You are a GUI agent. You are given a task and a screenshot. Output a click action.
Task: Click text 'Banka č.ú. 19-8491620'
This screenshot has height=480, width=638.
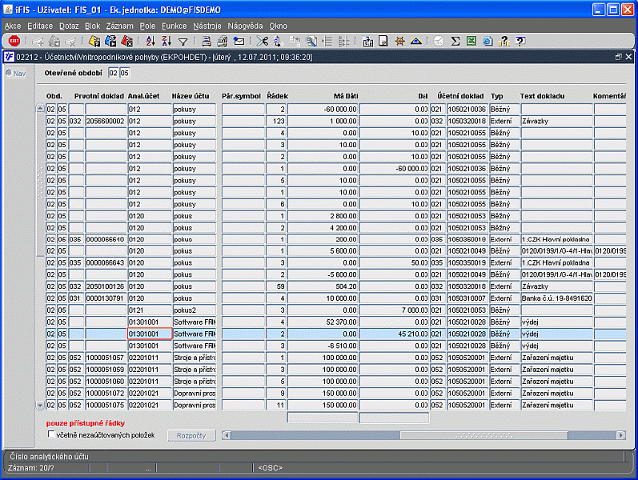pyautogui.click(x=556, y=298)
